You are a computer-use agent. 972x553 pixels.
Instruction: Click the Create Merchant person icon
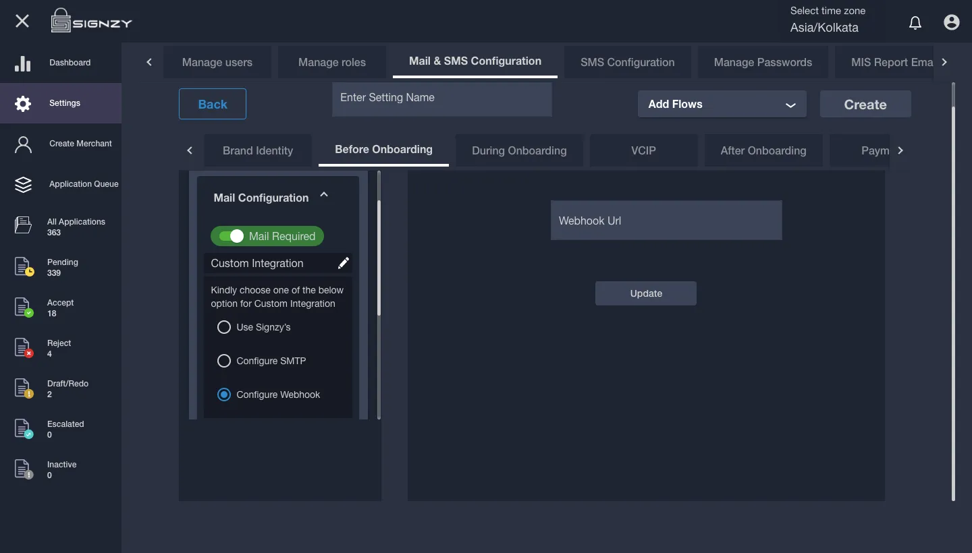click(x=23, y=144)
